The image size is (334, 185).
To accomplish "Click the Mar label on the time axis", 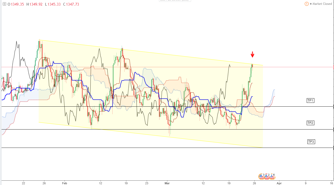I will [167, 183].
